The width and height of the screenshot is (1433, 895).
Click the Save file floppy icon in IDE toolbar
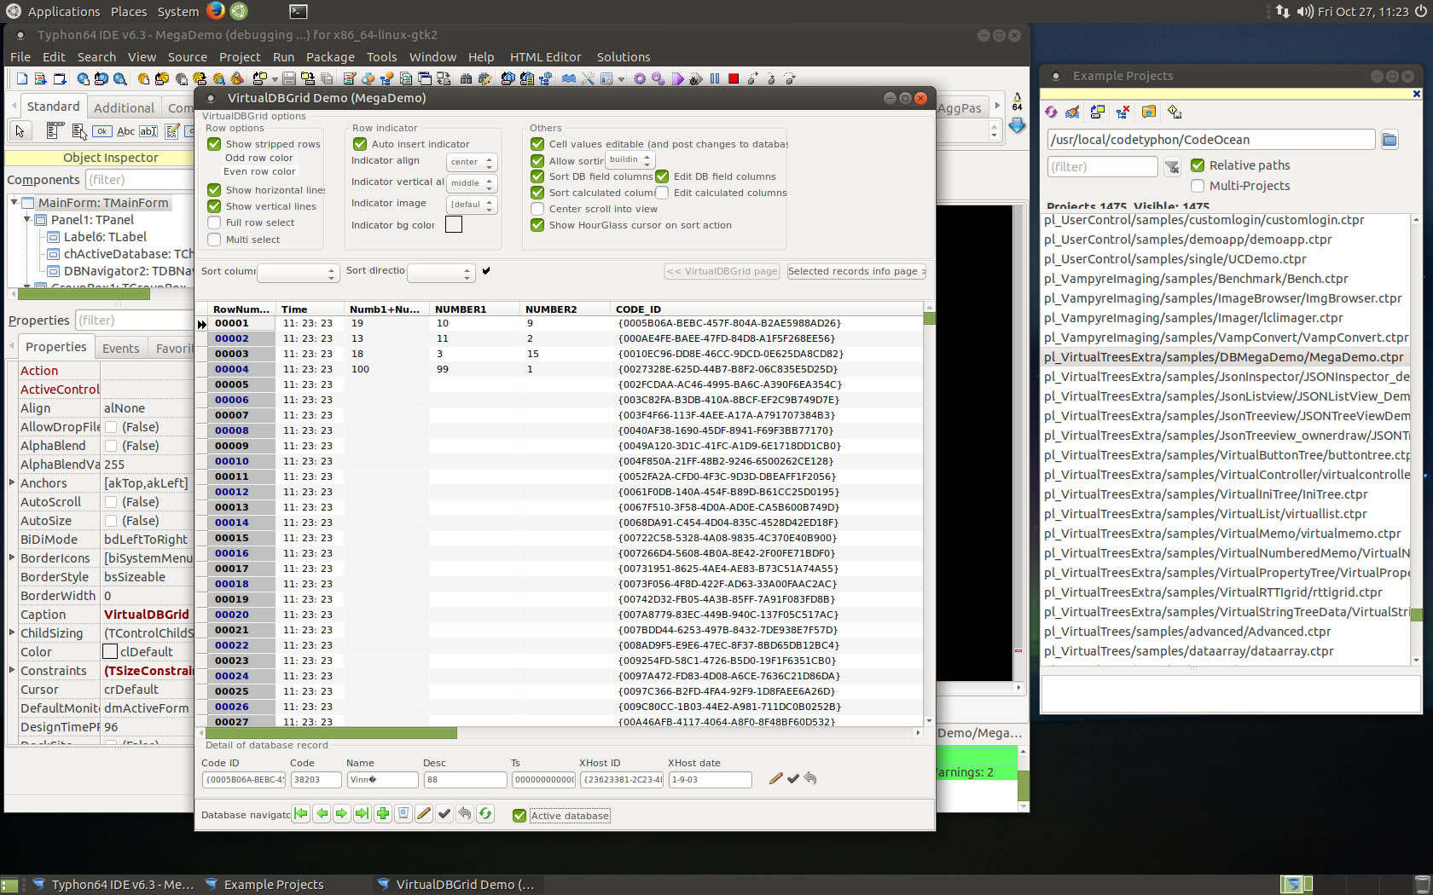289,78
